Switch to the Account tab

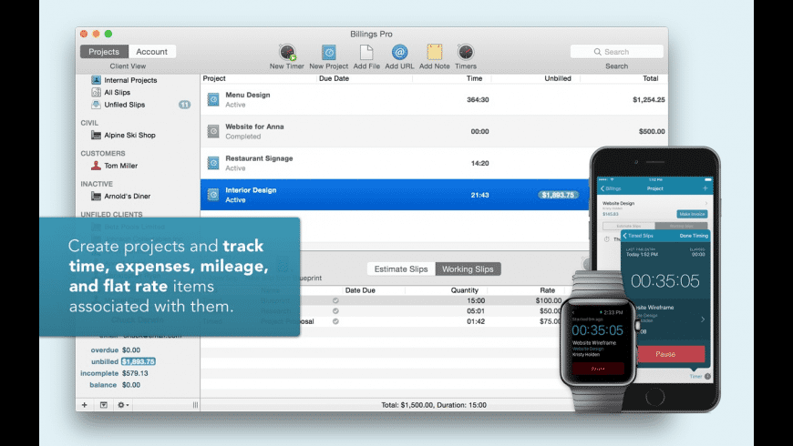pyautogui.click(x=151, y=52)
